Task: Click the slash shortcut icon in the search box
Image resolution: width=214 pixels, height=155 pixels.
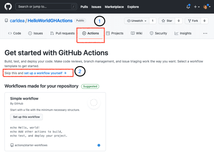Action: [73, 6]
